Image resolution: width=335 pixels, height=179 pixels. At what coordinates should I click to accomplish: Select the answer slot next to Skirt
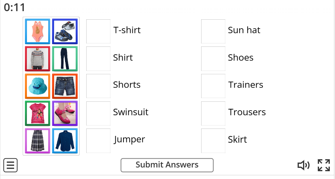coord(213,141)
